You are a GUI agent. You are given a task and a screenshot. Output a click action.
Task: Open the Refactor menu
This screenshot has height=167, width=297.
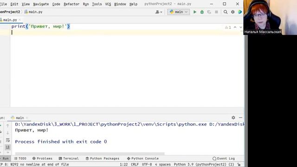point(71,4)
